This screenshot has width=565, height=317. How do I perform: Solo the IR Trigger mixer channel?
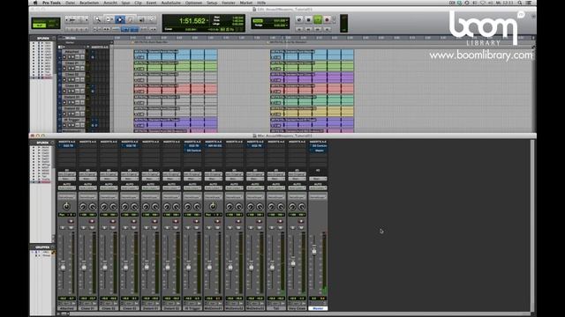point(188,228)
